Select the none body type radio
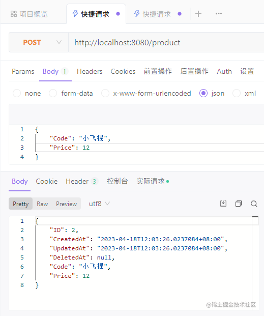Screen dimensions: 264x316 [17, 93]
